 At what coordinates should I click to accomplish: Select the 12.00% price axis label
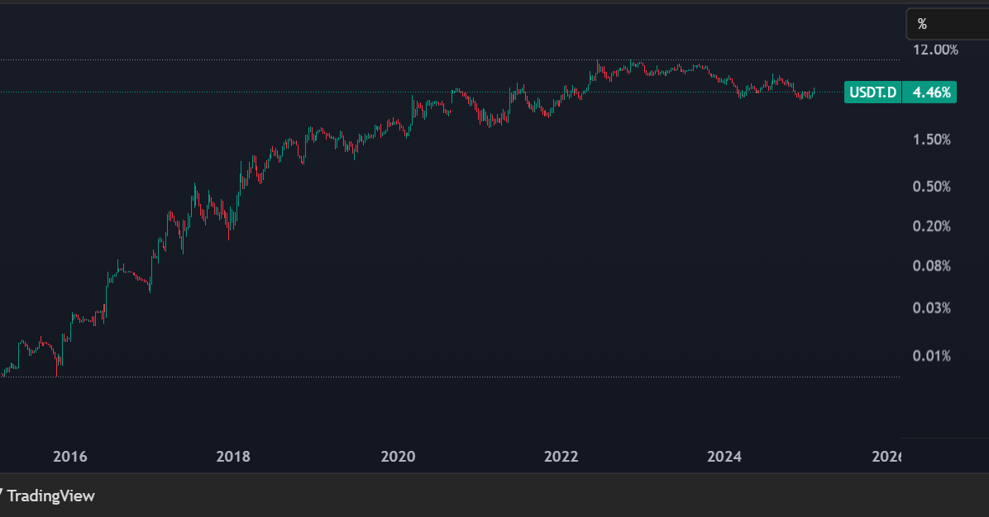tap(935, 50)
